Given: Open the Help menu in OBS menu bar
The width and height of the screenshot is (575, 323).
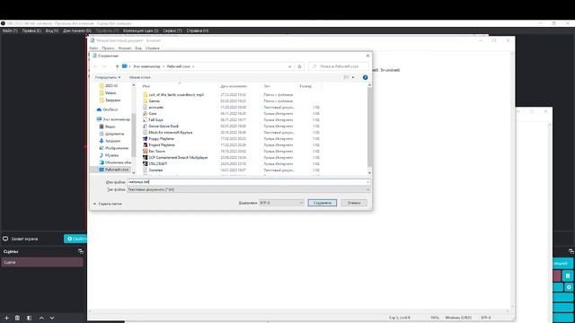Looking at the screenshot, I should coord(198,31).
